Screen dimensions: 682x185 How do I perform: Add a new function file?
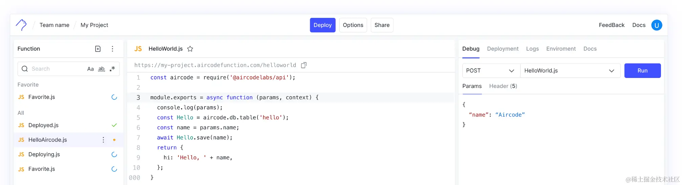98,49
